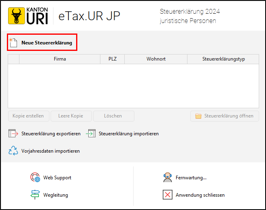Image resolution: width=266 pixels, height=210 pixels.
Task: Click the Wegleitung signpost icon
Action: point(35,195)
